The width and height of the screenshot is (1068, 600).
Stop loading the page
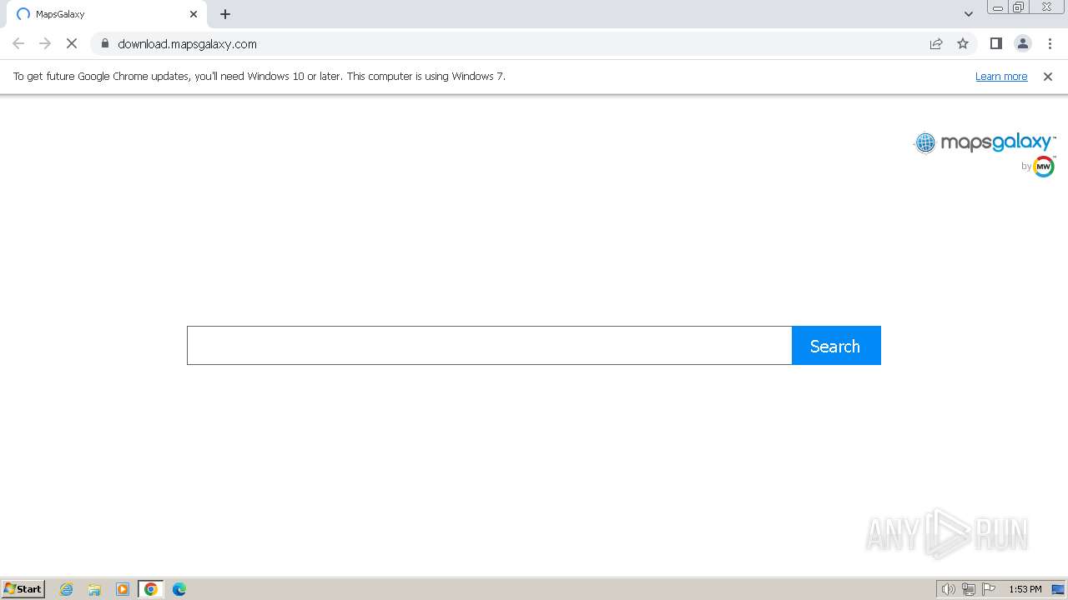pos(72,43)
